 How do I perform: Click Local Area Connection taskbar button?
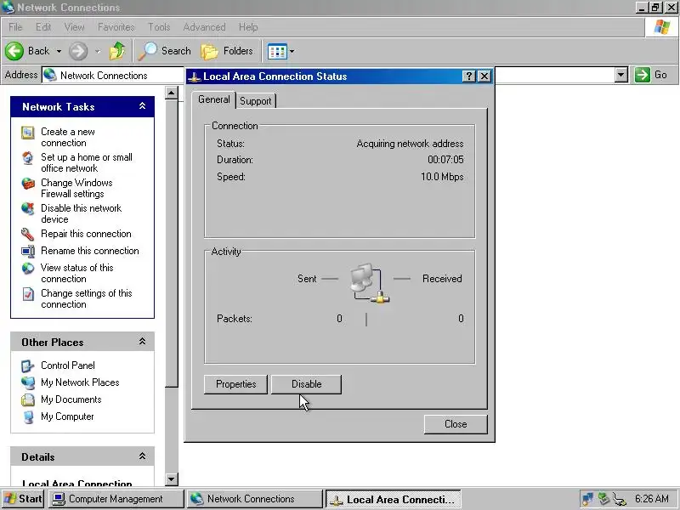coord(393,499)
